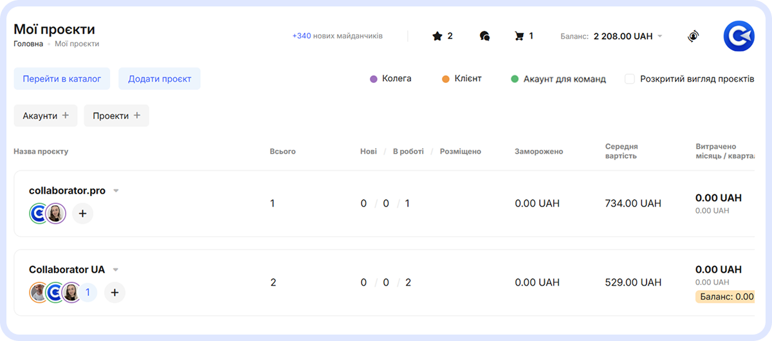Show the extra members count badge on Collaborator UA
This screenshot has height=341, width=772.
pos(87,293)
